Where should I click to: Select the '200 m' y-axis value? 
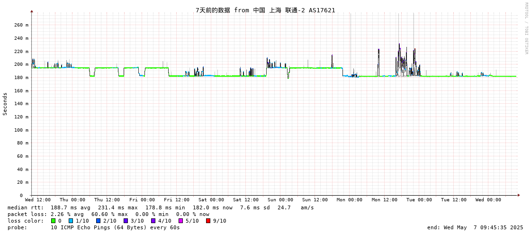click(21, 64)
